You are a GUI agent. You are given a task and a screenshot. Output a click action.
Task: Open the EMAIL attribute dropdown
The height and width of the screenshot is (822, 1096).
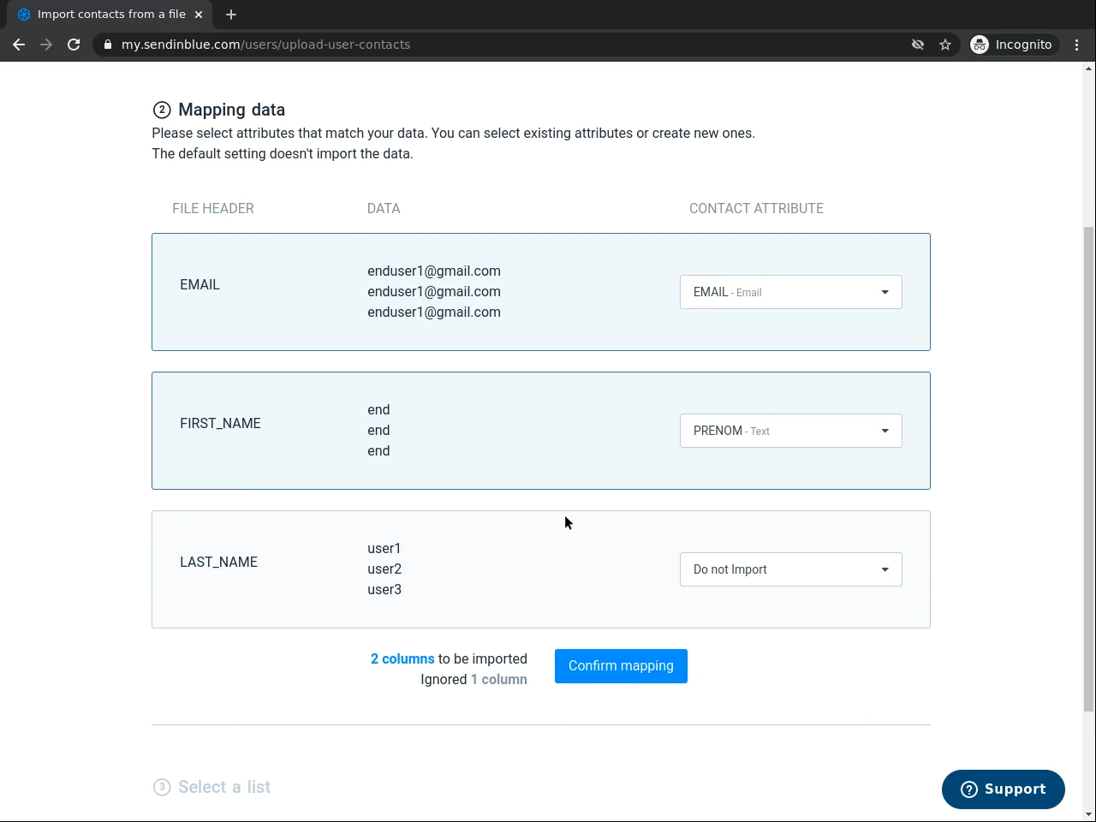click(790, 292)
